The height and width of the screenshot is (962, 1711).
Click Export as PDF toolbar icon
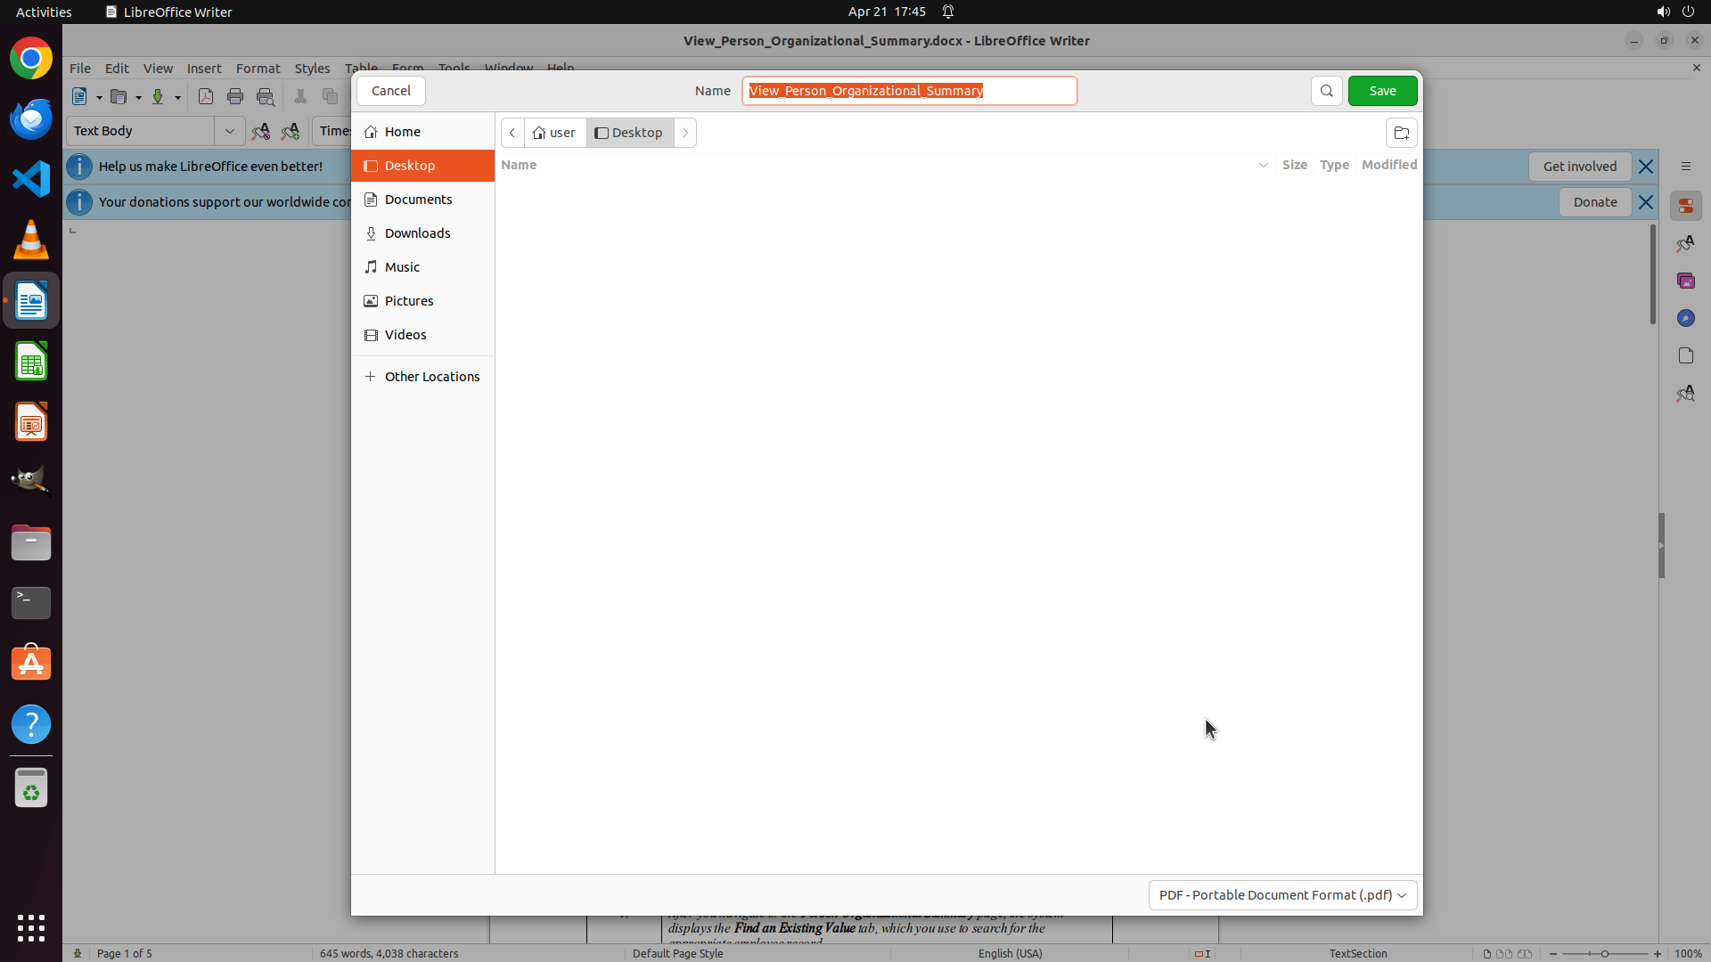(206, 97)
